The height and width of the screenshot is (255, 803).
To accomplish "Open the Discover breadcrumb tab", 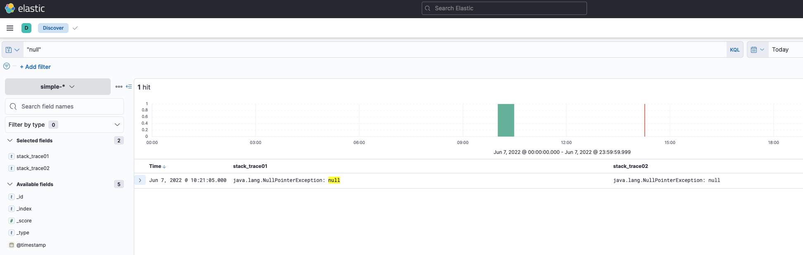I will click(x=53, y=28).
